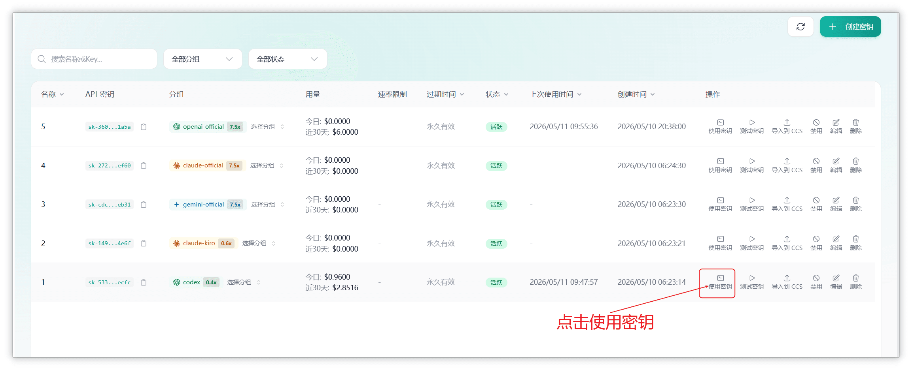Click the 近30天: $2.8516 usage value
912x370 pixels.
332,287
